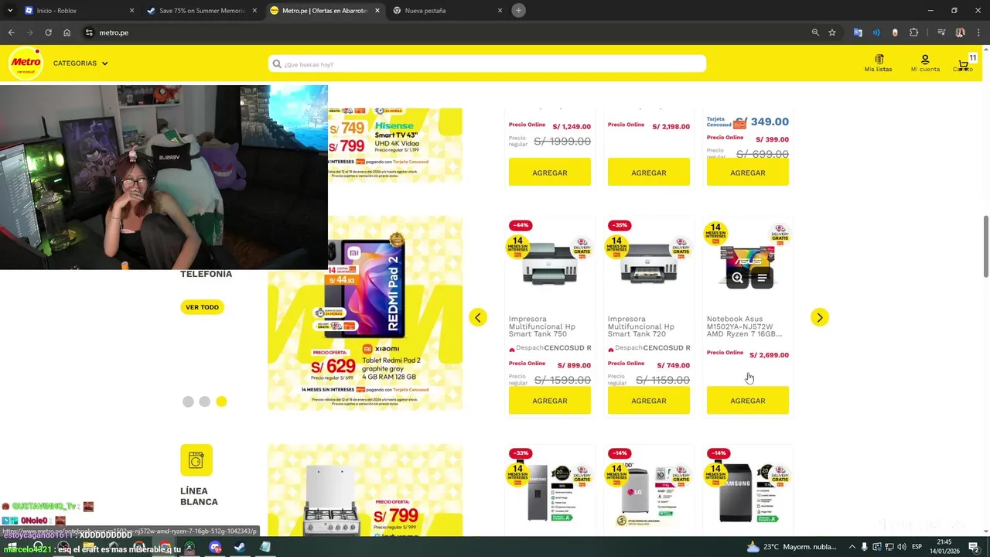Add Notebook Asus M1502YA with AGREGAR
Viewport: 990px width, 557px height.
[748, 401]
